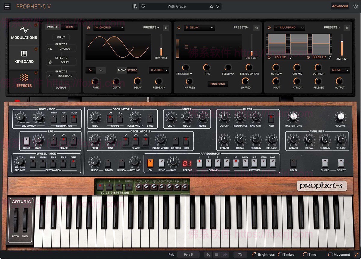Click the preset name field showing With Grace
Viewport: 361px width, 259px height.
[x=177, y=6]
